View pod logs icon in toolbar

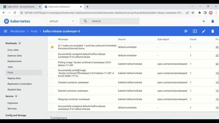(186, 31)
